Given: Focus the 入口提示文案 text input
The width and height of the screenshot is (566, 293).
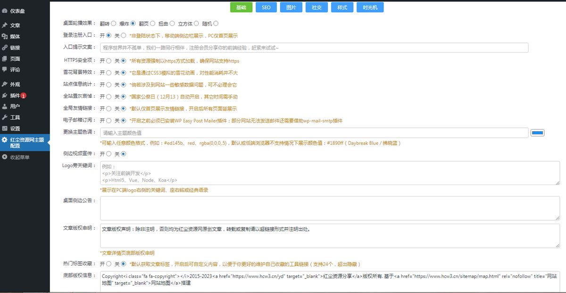Looking at the screenshot, I should click(x=314, y=48).
